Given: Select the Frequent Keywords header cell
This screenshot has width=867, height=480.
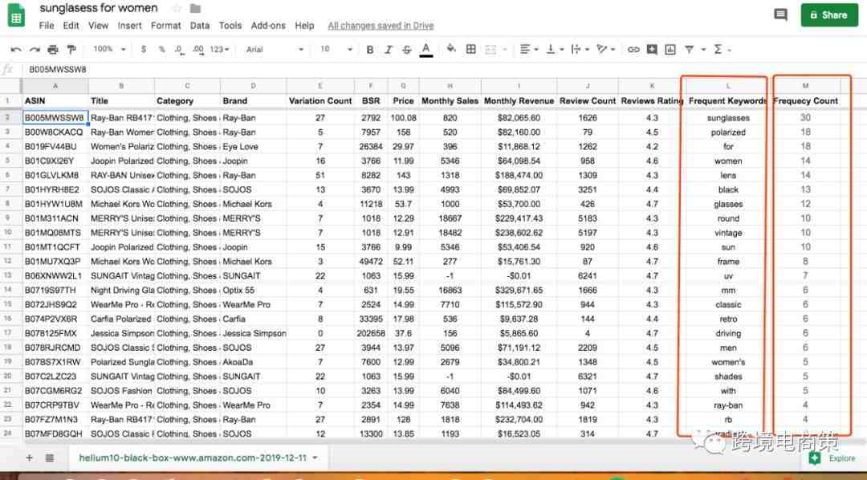Looking at the screenshot, I should 727,100.
